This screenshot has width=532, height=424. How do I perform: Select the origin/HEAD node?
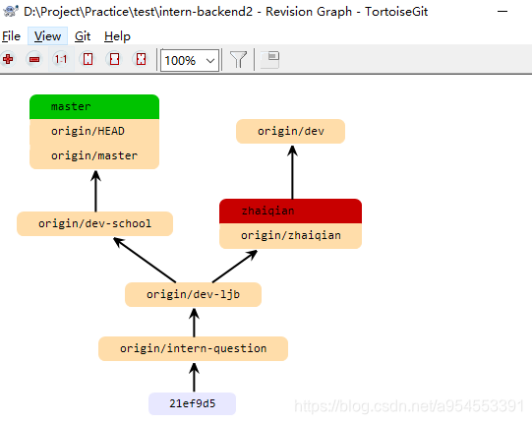(94, 132)
